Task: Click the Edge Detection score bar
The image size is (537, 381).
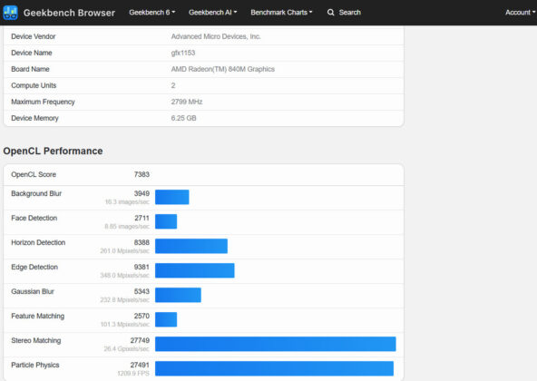Action: [x=195, y=270]
